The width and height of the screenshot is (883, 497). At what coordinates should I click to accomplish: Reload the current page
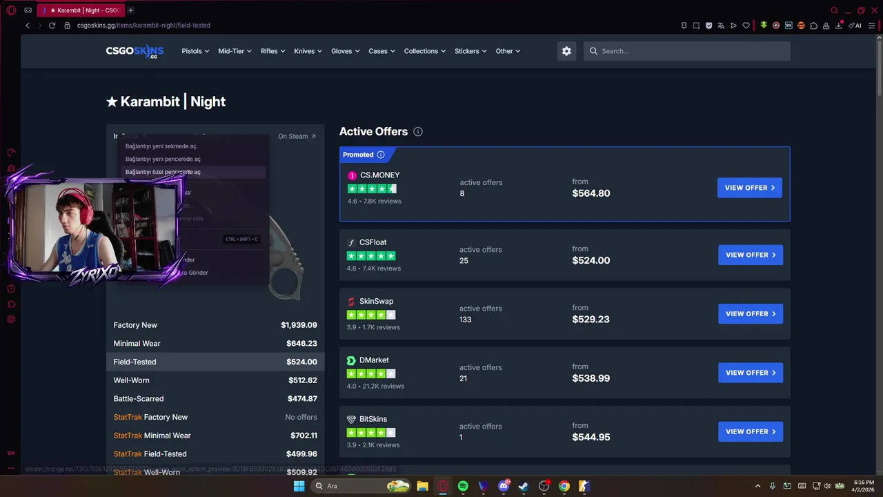pyautogui.click(x=52, y=26)
